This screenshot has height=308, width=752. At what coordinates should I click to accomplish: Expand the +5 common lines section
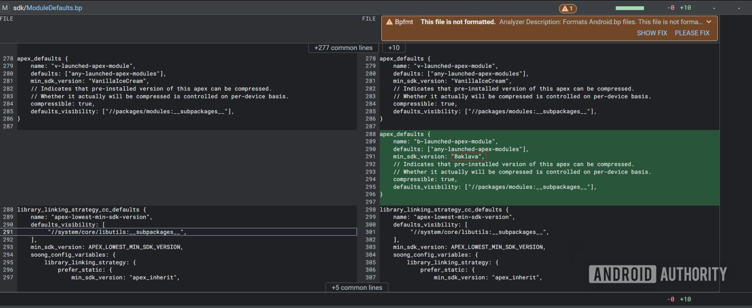(356, 287)
